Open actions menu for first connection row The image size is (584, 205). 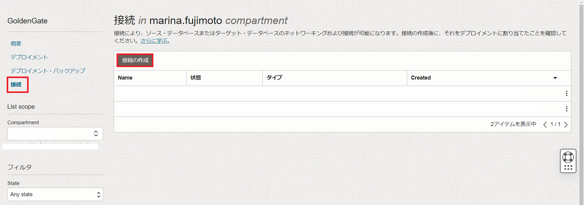[x=566, y=94]
